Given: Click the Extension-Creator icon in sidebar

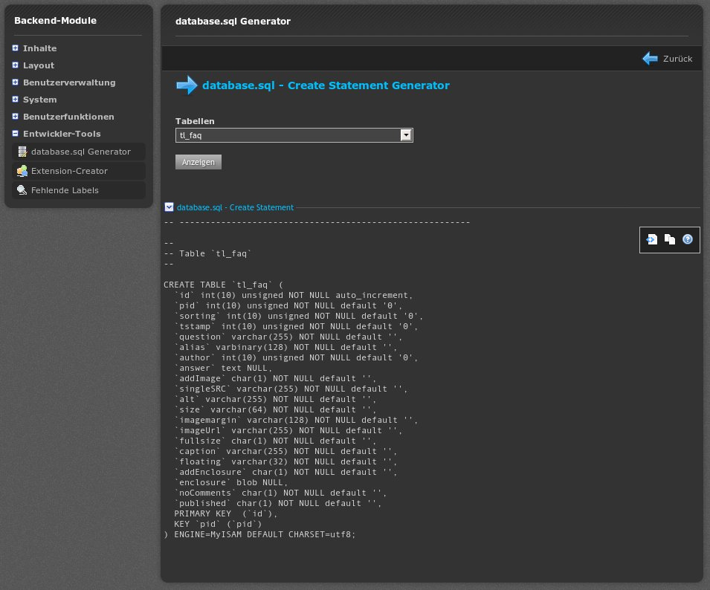Looking at the screenshot, I should click(x=22, y=171).
